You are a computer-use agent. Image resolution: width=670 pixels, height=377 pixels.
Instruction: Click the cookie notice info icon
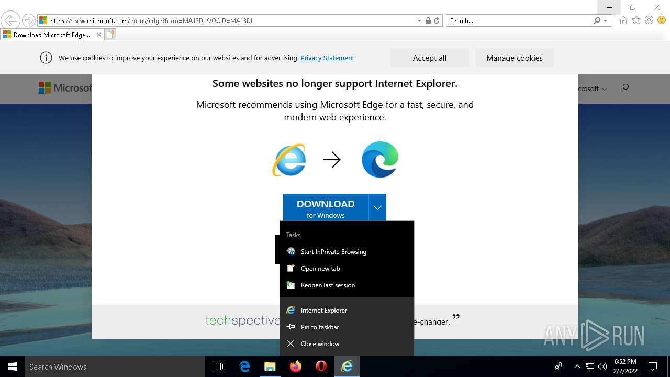[x=46, y=58]
